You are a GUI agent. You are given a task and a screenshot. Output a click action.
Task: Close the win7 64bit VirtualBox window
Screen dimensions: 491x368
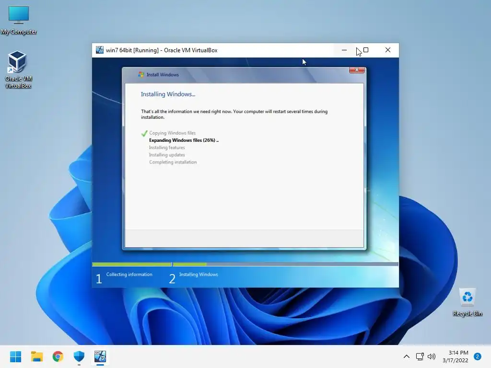[x=387, y=50]
